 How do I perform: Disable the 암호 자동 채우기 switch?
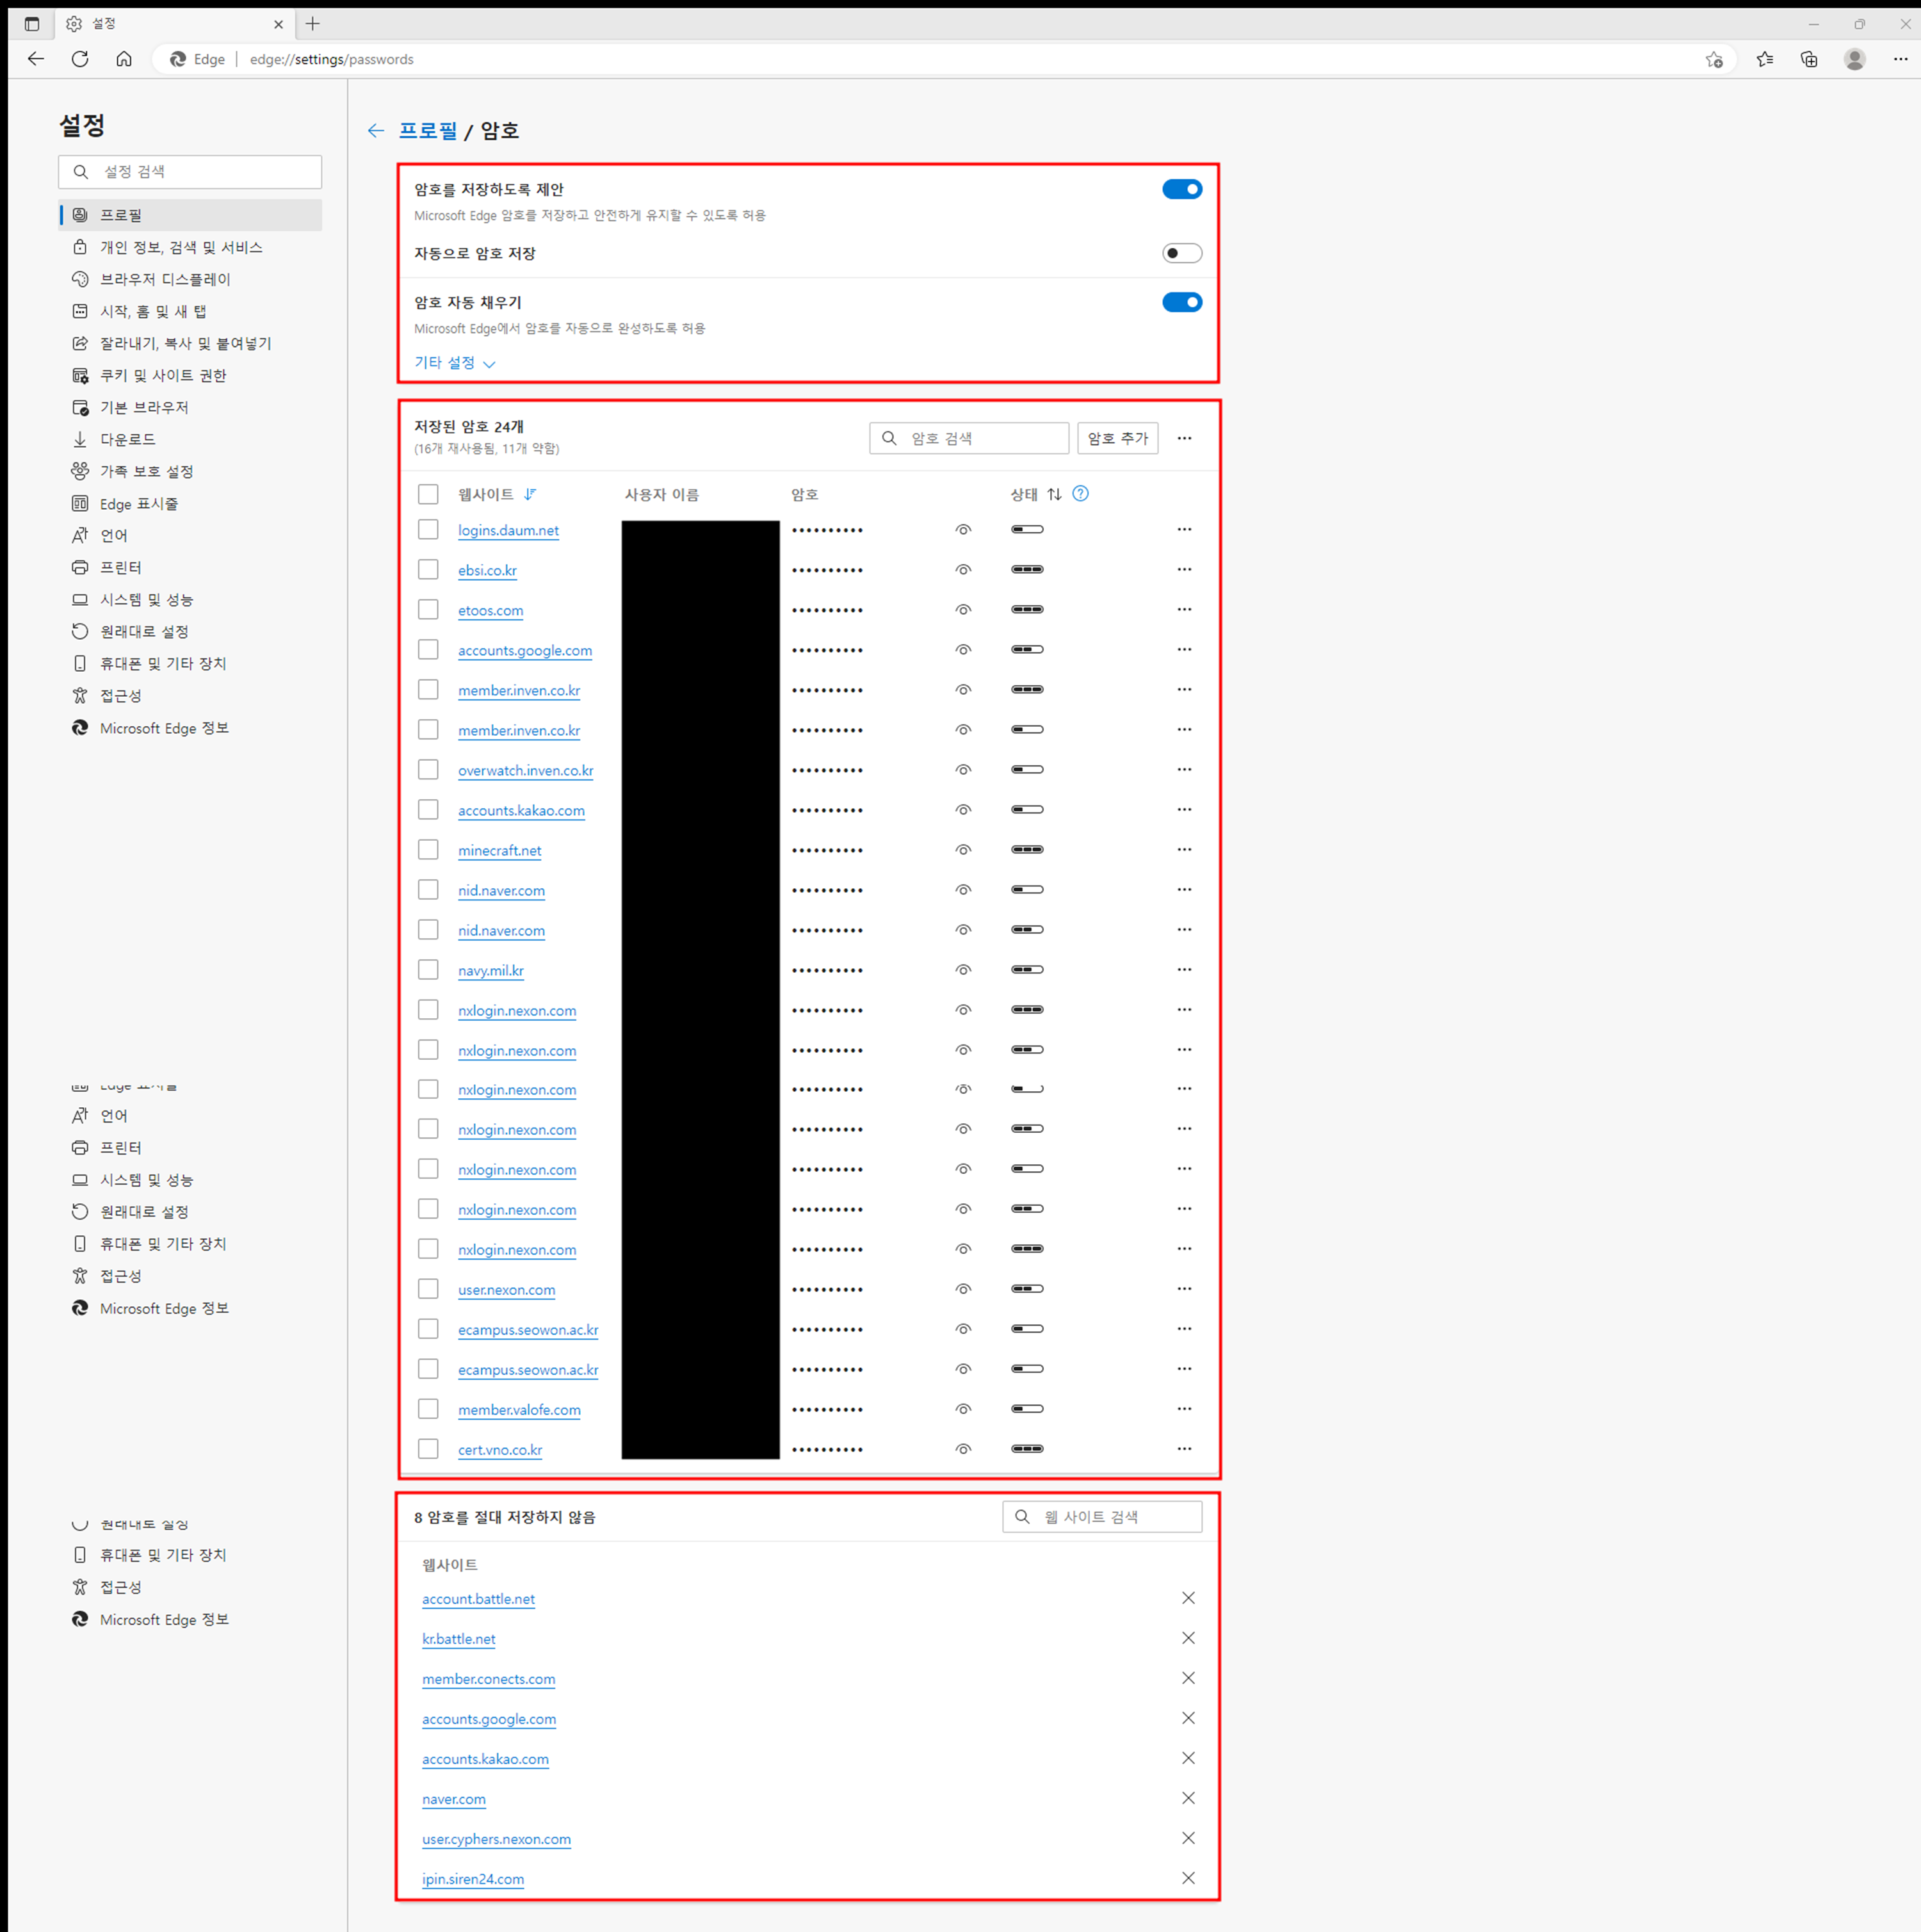tap(1181, 302)
